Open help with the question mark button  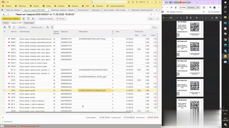[157, 19]
